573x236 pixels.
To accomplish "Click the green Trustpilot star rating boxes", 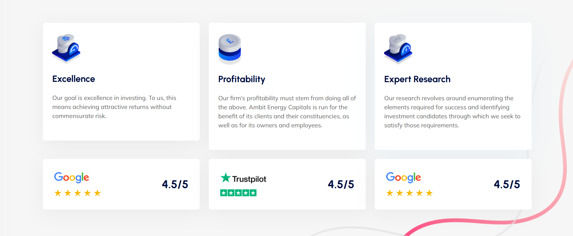I will [x=238, y=193].
